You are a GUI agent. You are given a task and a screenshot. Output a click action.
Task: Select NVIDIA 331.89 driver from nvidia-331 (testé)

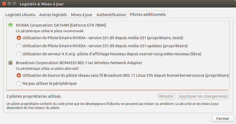[x=19, y=38]
